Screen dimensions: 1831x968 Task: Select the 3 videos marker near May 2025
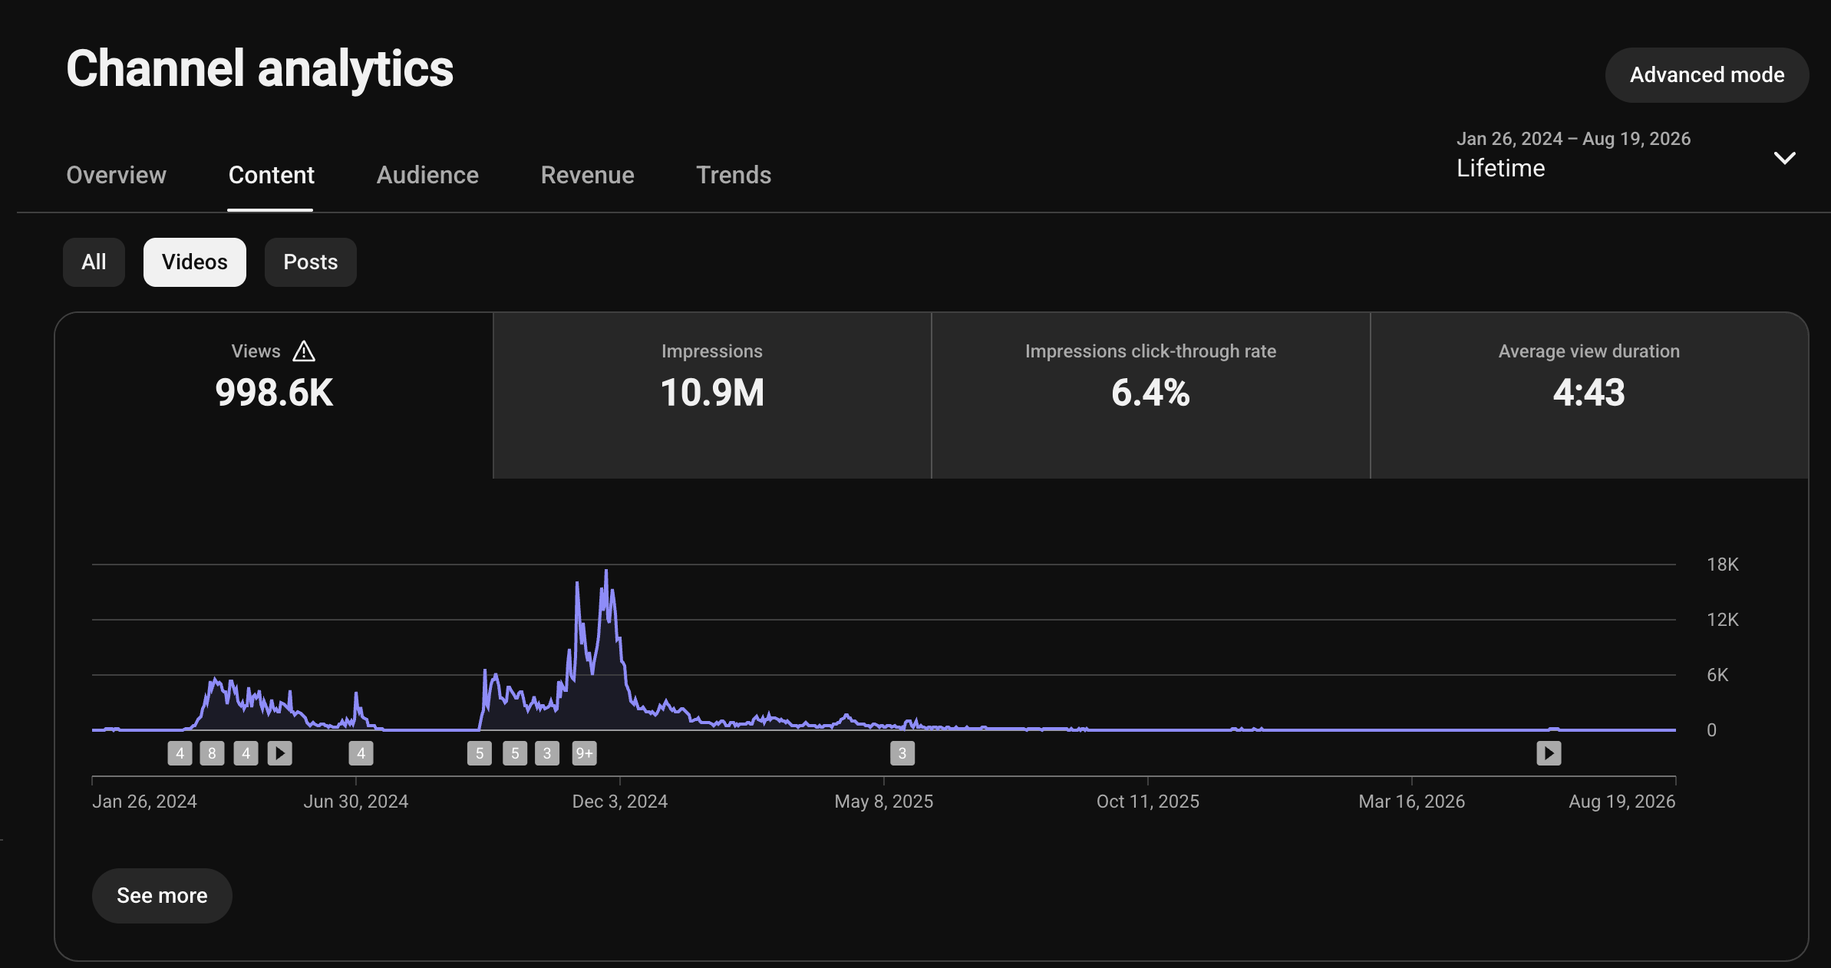tap(902, 753)
